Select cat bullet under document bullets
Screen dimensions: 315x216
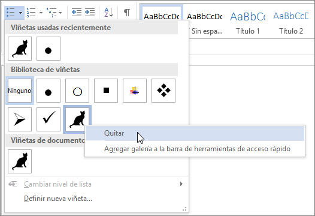point(20,161)
